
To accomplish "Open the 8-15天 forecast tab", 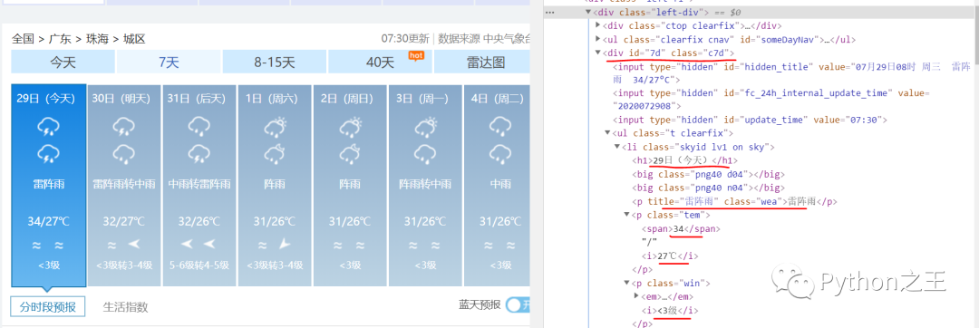I will pos(274,63).
